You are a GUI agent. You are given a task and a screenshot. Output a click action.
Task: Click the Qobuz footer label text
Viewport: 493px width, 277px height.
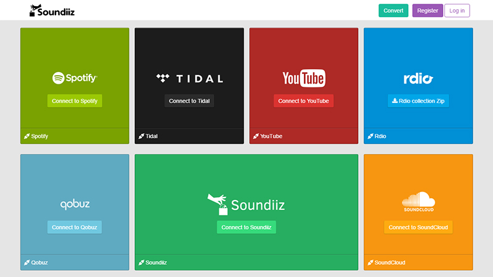(39, 263)
